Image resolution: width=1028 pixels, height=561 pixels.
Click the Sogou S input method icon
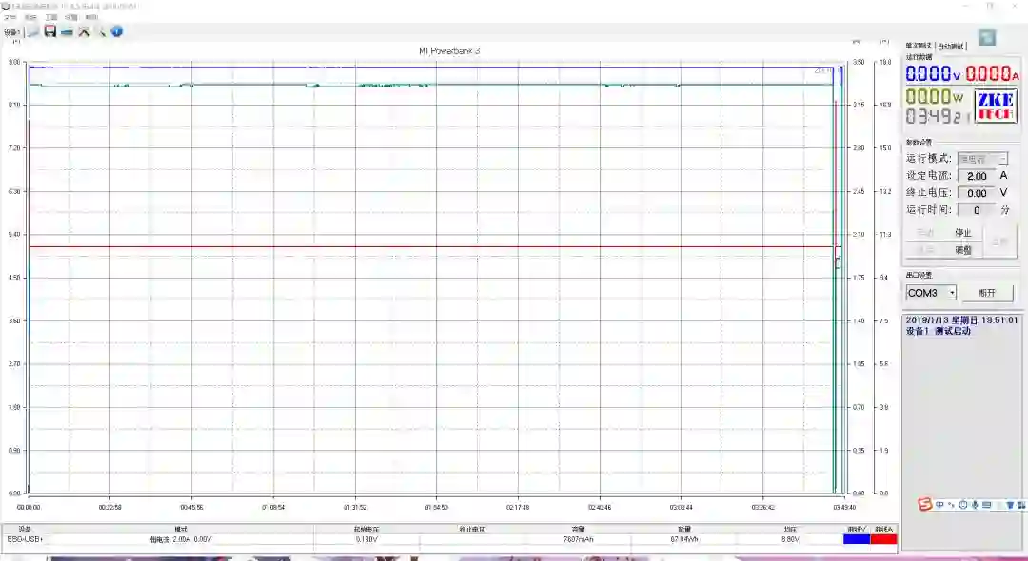pos(925,505)
